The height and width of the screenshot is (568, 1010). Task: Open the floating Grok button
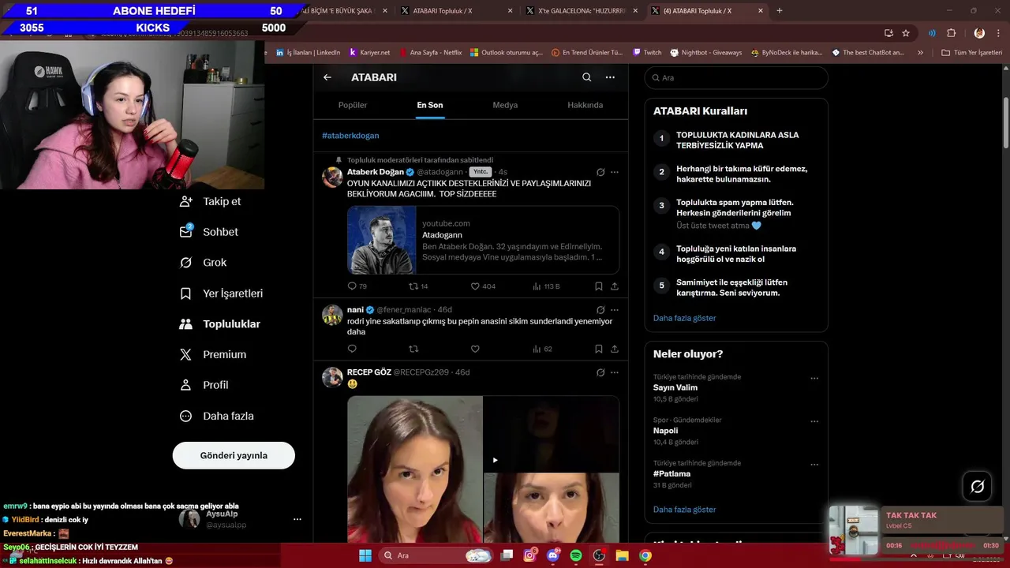tap(977, 487)
